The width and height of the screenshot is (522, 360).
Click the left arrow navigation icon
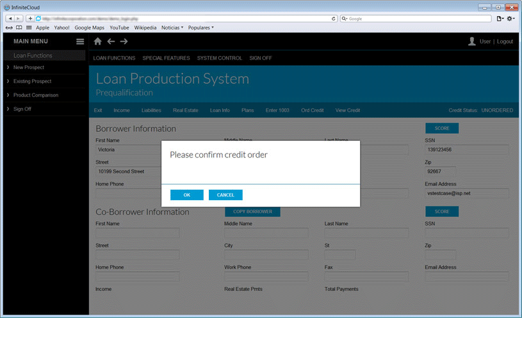111,42
